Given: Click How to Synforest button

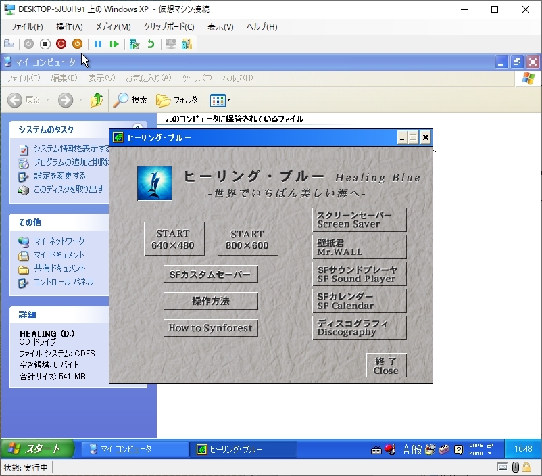Looking at the screenshot, I should [x=211, y=328].
